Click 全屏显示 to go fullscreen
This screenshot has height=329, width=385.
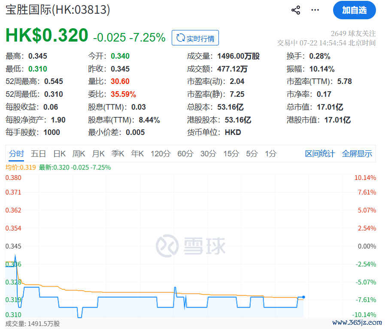(x=357, y=154)
